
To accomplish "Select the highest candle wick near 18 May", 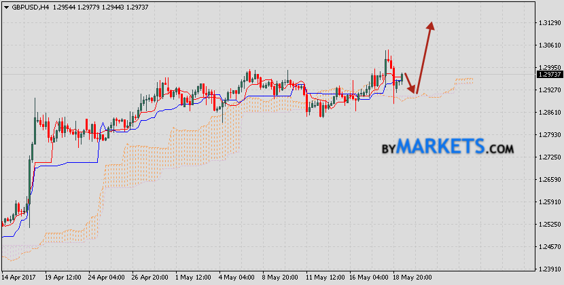I will (387, 53).
